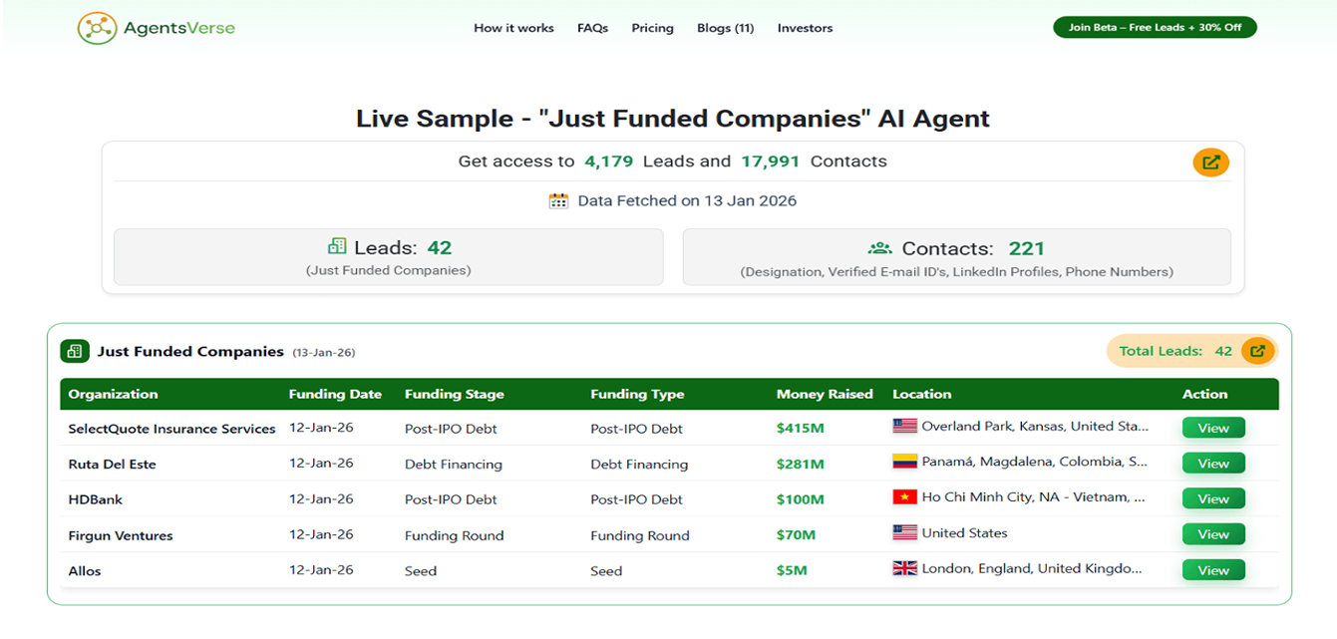Click the calendar icon beside Data Fetched
The width and height of the screenshot is (1337, 639).
pos(558,200)
